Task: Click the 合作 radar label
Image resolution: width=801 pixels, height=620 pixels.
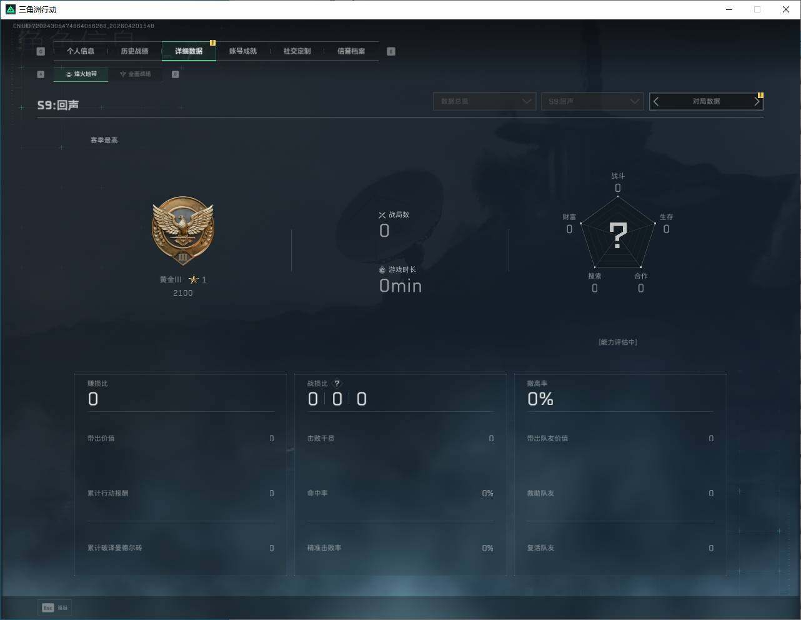Action: [641, 276]
